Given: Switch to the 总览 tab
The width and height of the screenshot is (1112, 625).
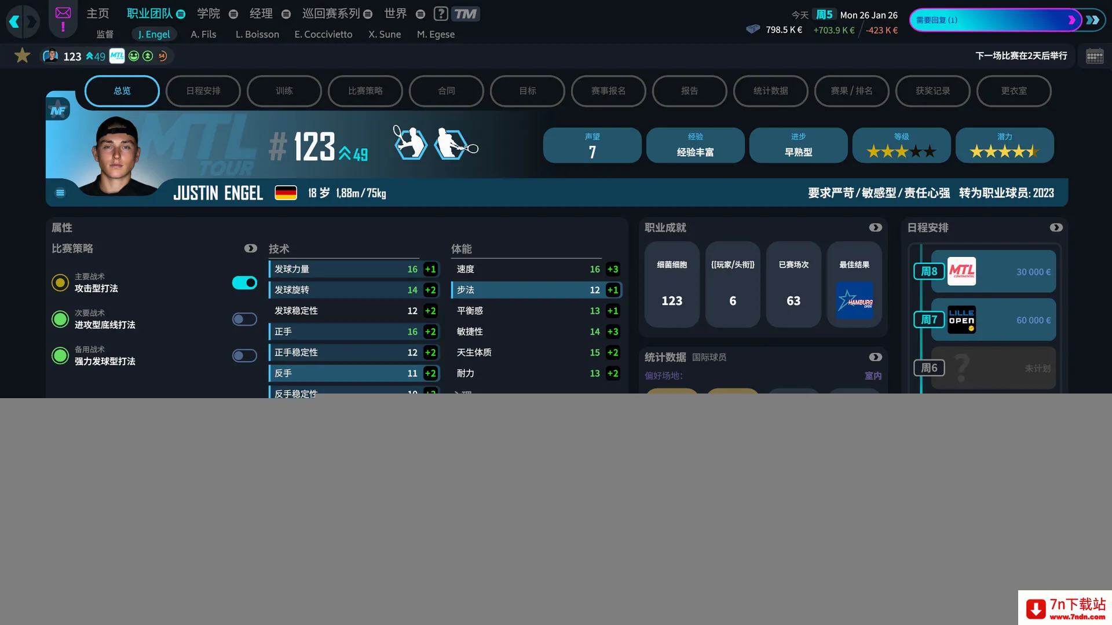Looking at the screenshot, I should tap(122, 91).
